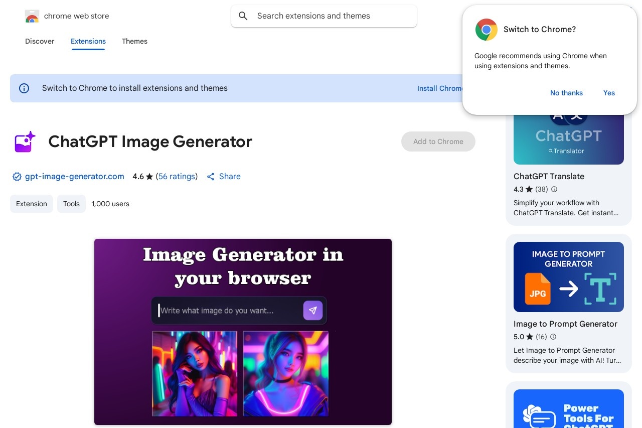642x428 pixels.
Task: Click the share icon next to Share
Action: point(211,177)
